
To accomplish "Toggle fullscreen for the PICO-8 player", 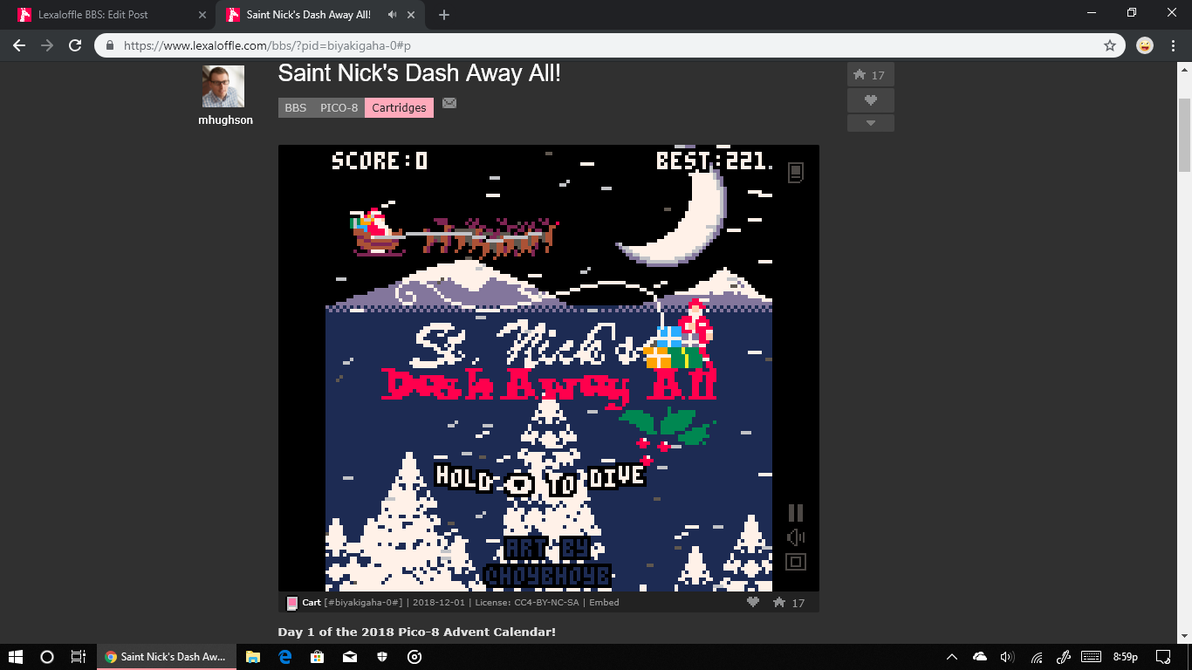I will (x=795, y=562).
